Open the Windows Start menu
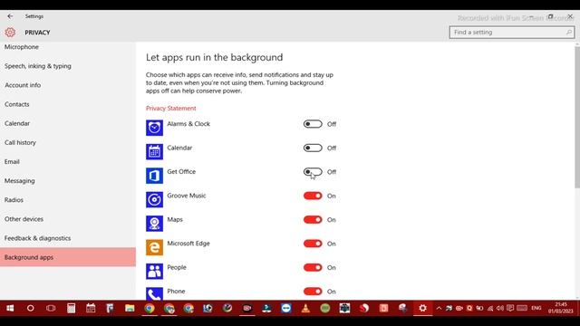The image size is (580, 326). 10,308
